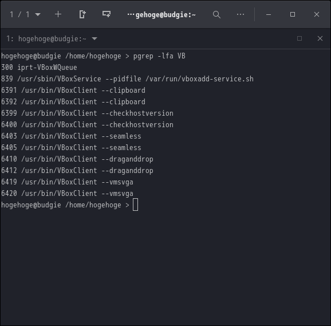Minimize the terminal window
This screenshot has height=326, width=331.
click(x=269, y=14)
